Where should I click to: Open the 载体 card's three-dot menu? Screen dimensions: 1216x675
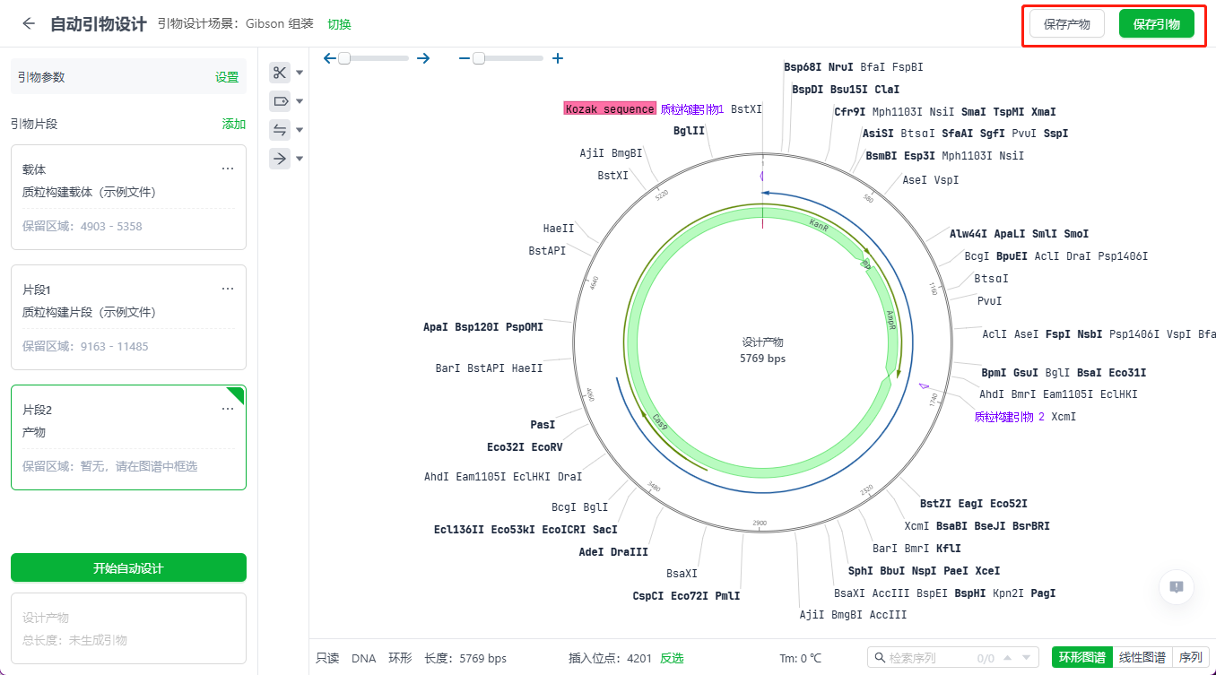[228, 169]
